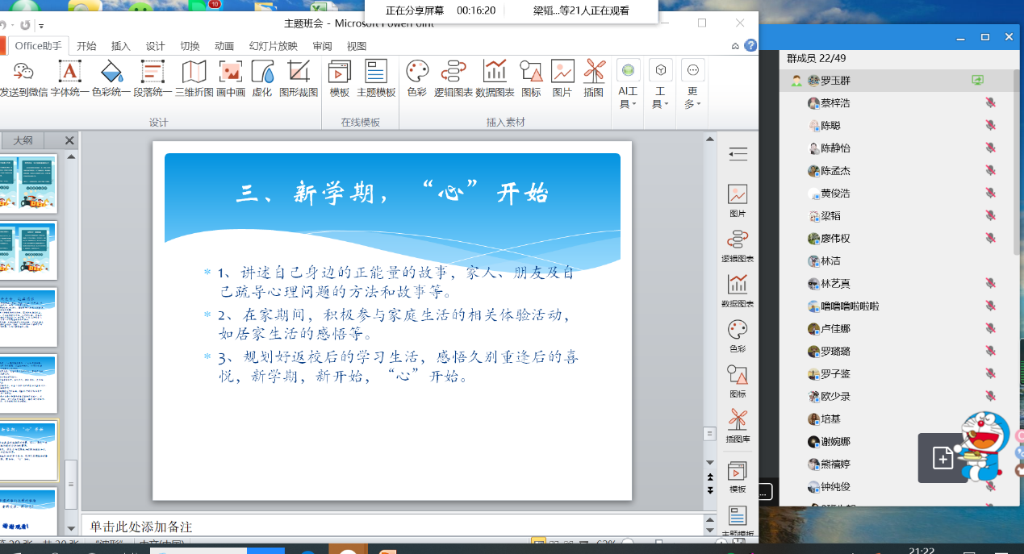Toggle muted mic icon next to 陈静怡
The image size is (1024, 554).
990,148
